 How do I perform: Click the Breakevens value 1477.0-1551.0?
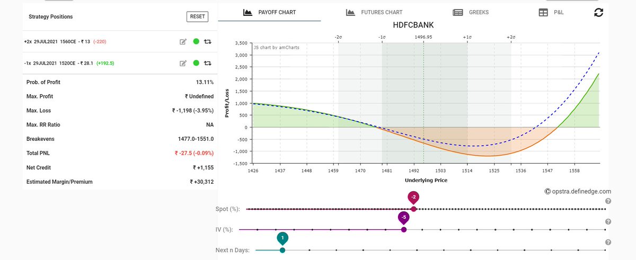[196, 139]
